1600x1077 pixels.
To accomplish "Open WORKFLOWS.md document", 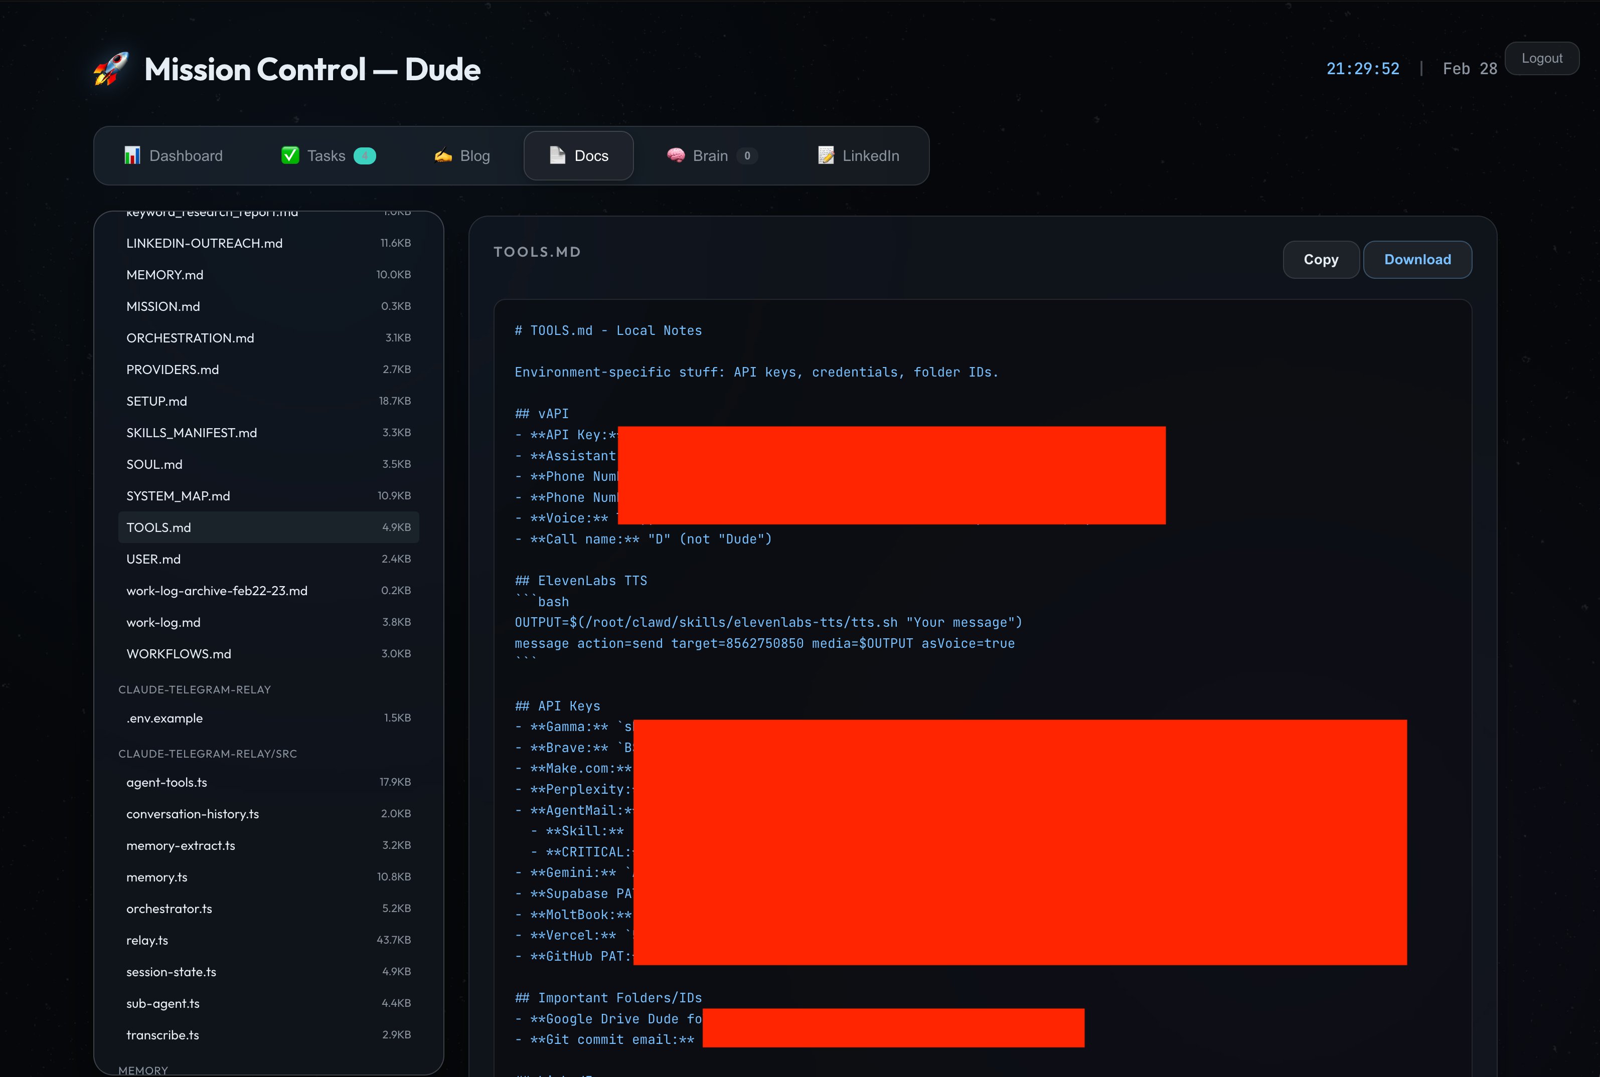I will (269, 654).
